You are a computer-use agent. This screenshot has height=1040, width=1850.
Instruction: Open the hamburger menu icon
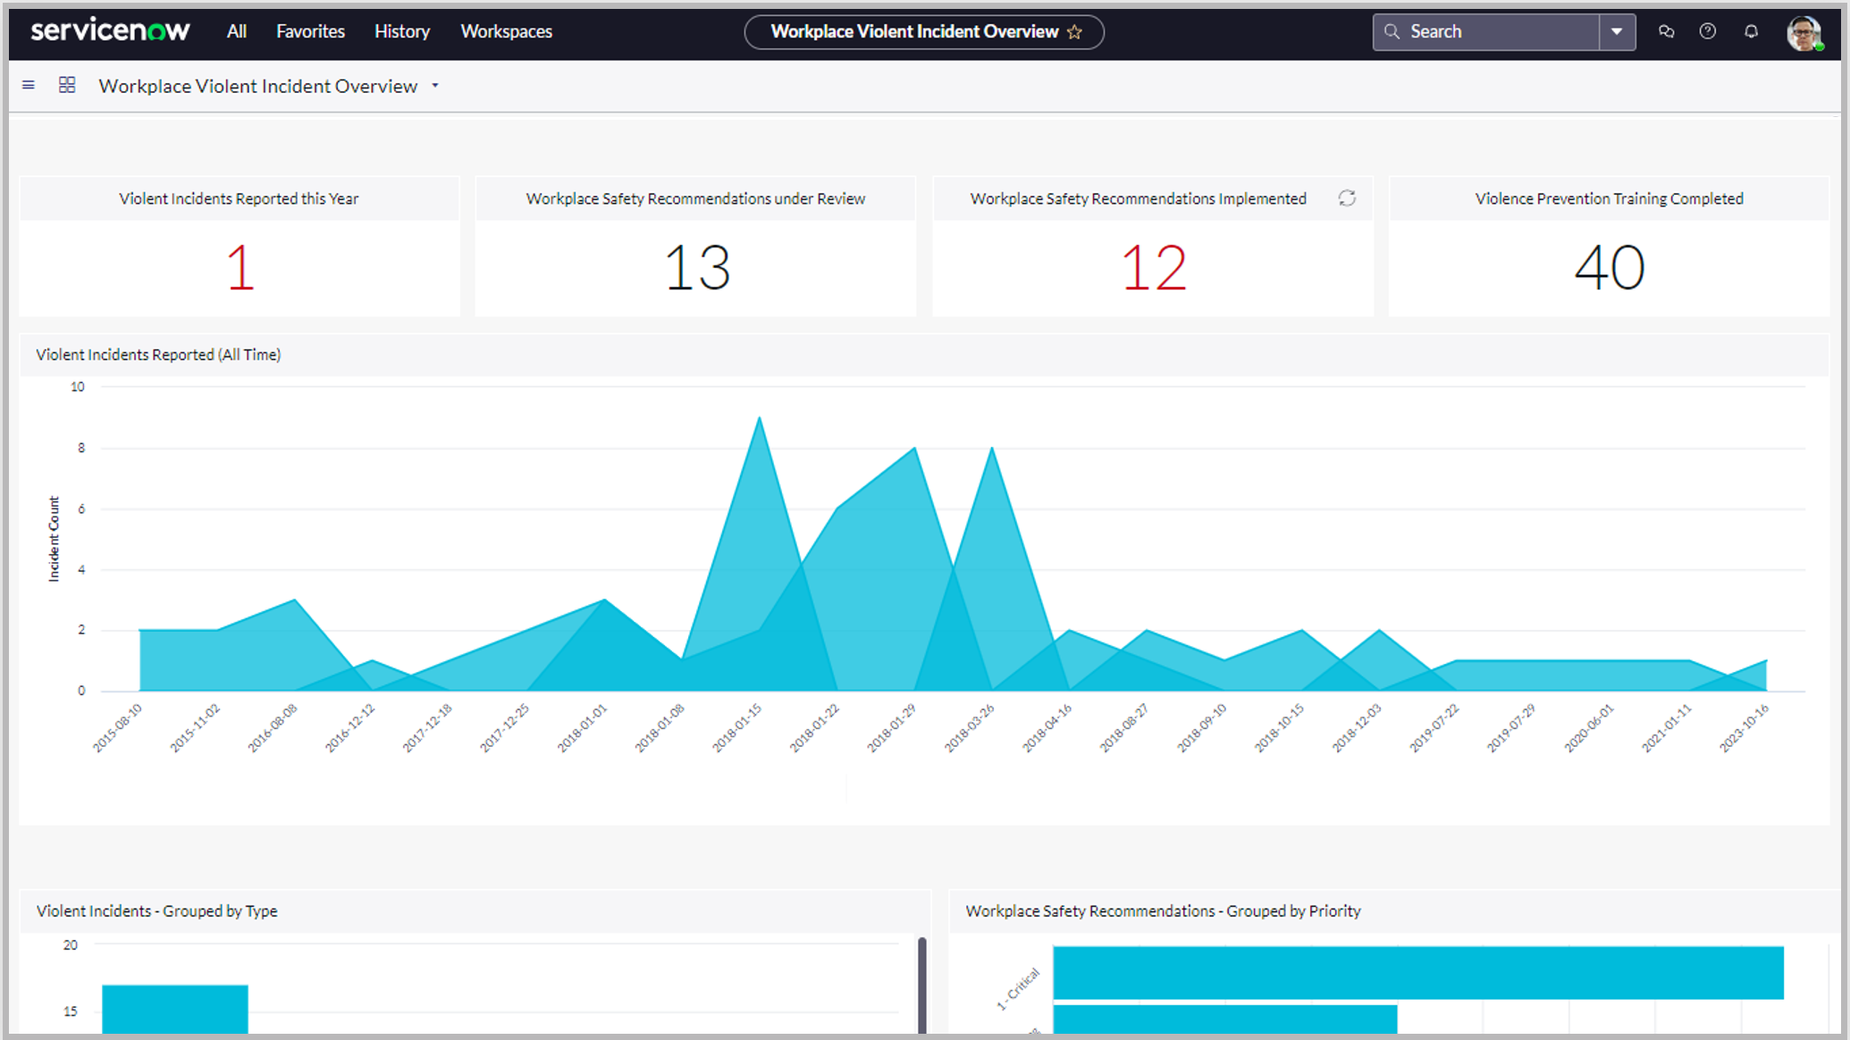pyautogui.click(x=29, y=86)
